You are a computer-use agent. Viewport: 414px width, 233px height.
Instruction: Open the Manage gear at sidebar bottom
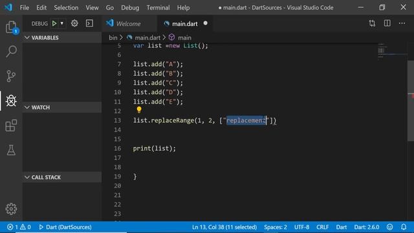click(x=11, y=209)
